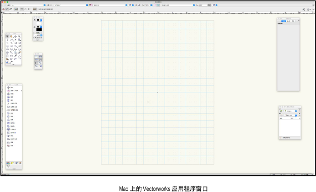Viewport: 316px width, 192px height.
Task: Click the far-right icon in the mode bar
Action: (313, 9)
